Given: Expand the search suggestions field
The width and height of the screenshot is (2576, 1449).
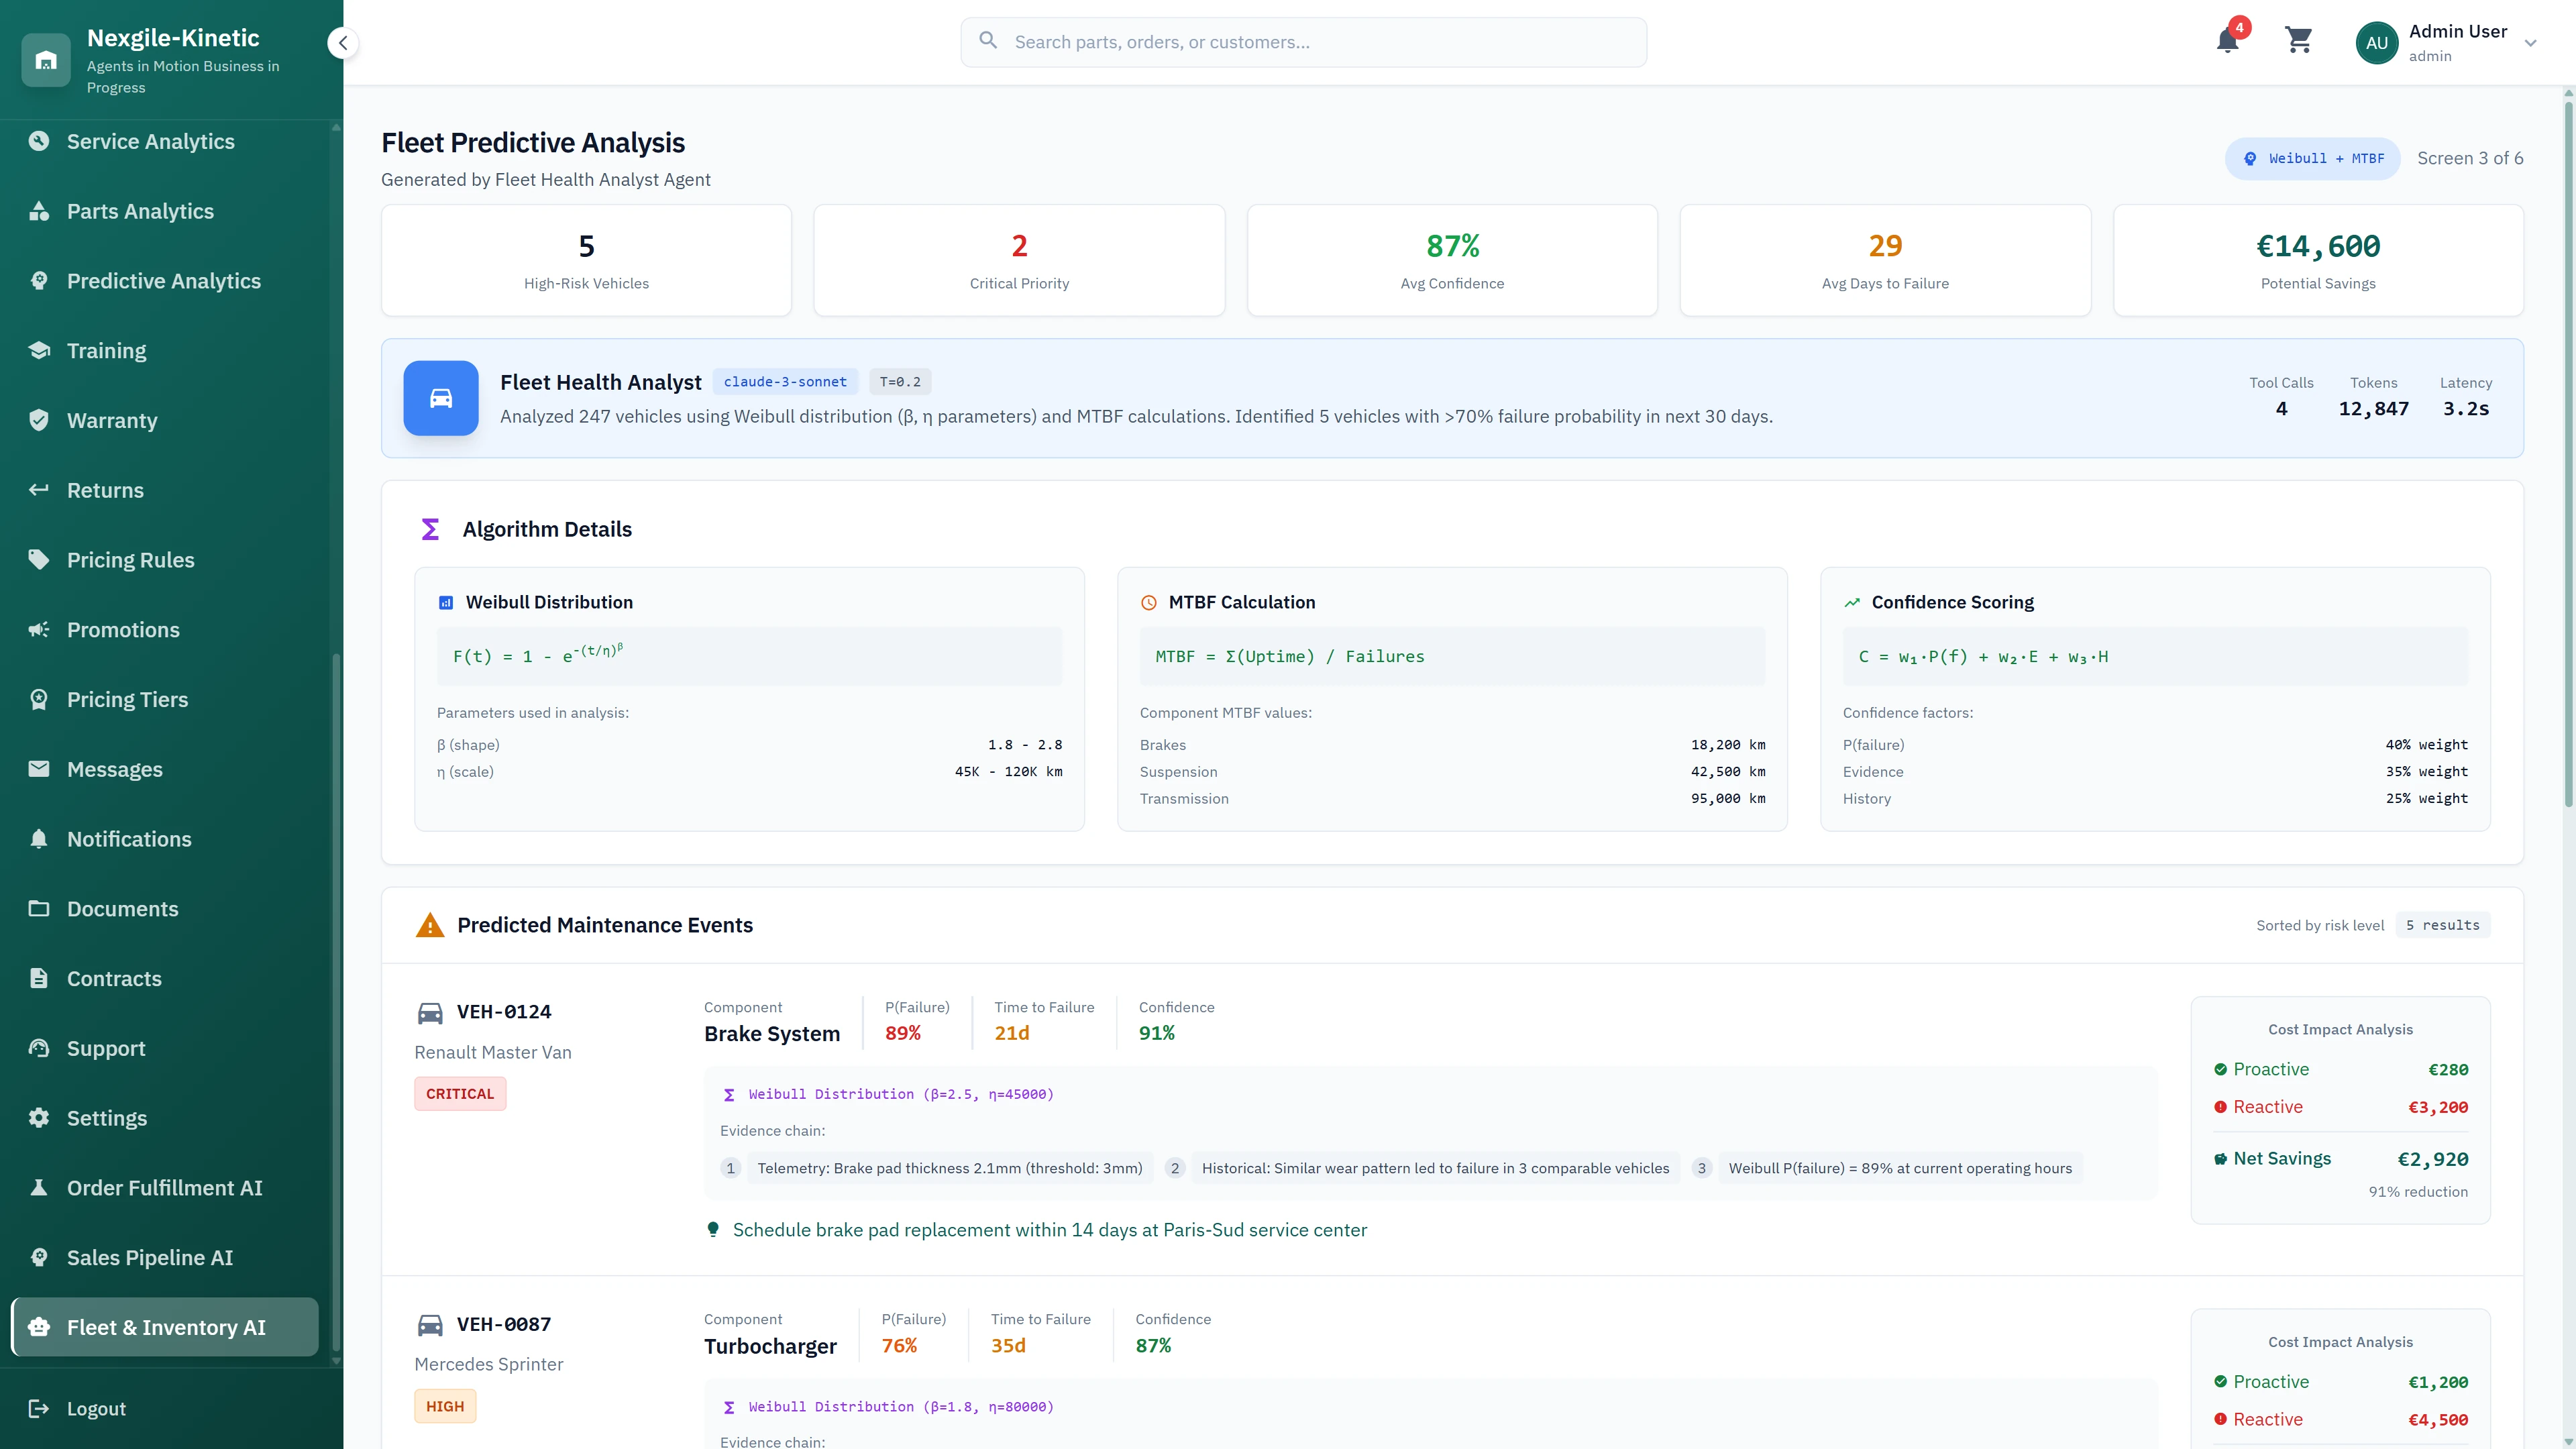Looking at the screenshot, I should click(1302, 42).
